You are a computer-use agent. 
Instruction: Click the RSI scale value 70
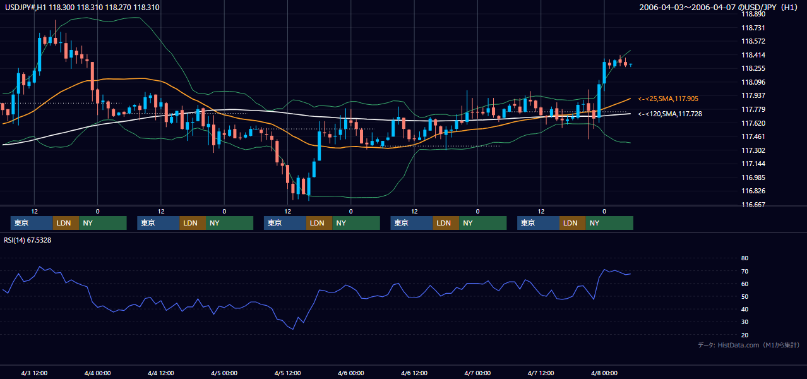click(x=744, y=271)
